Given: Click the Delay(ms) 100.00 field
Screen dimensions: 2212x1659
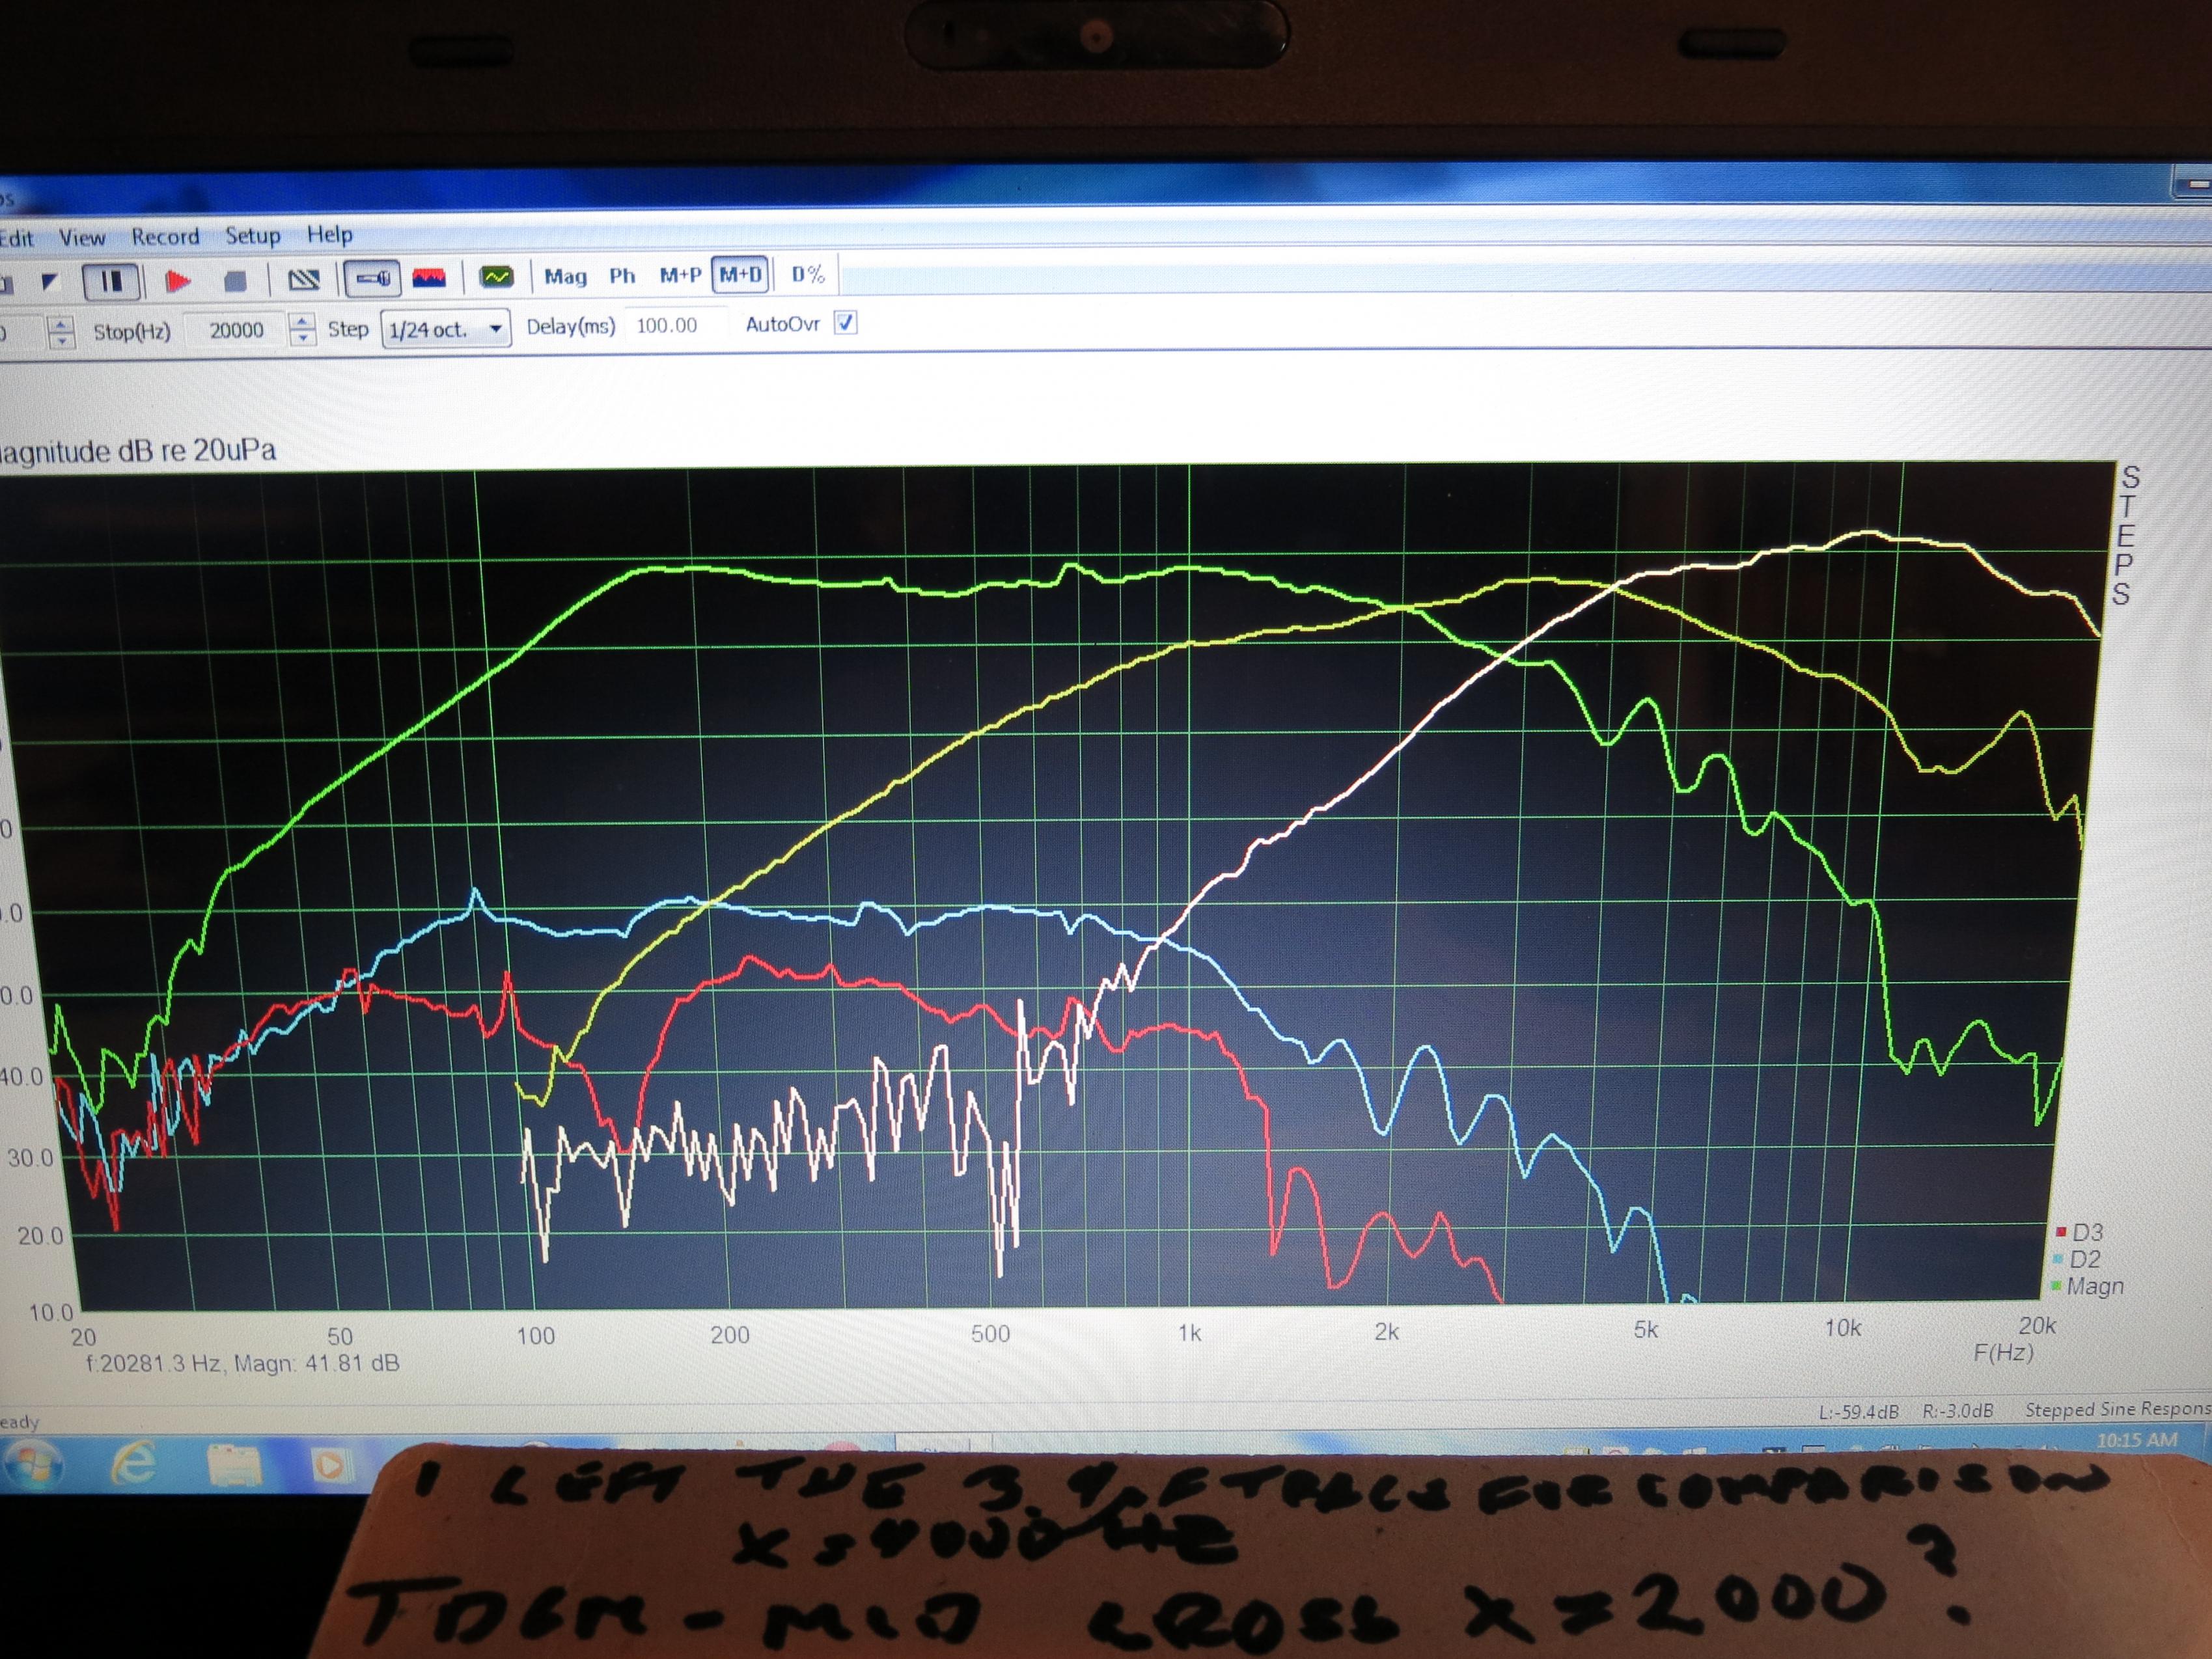Looking at the screenshot, I should click(674, 325).
